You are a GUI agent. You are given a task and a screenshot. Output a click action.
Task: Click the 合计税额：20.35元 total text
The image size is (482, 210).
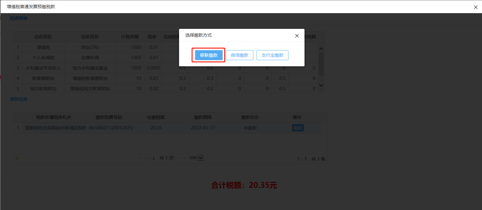[244, 185]
